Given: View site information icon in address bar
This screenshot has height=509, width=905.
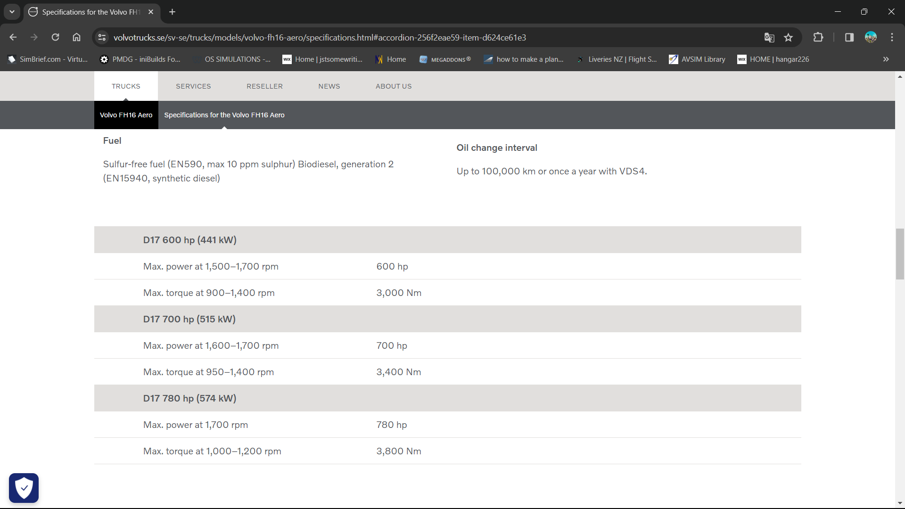Looking at the screenshot, I should 102,37.
